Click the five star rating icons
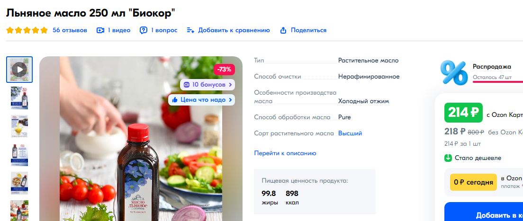 click(27, 30)
